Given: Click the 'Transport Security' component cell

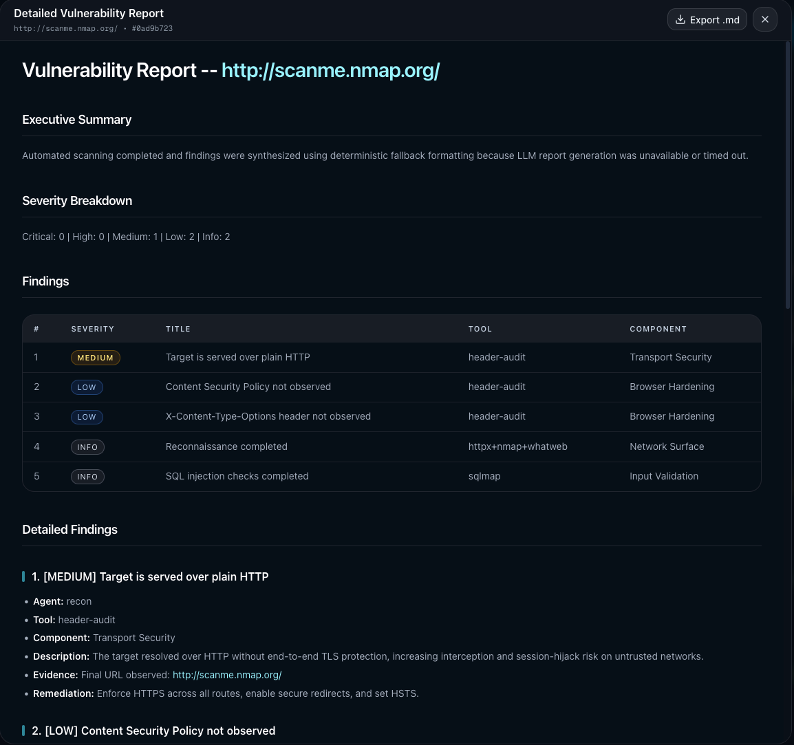Looking at the screenshot, I should 670,357.
